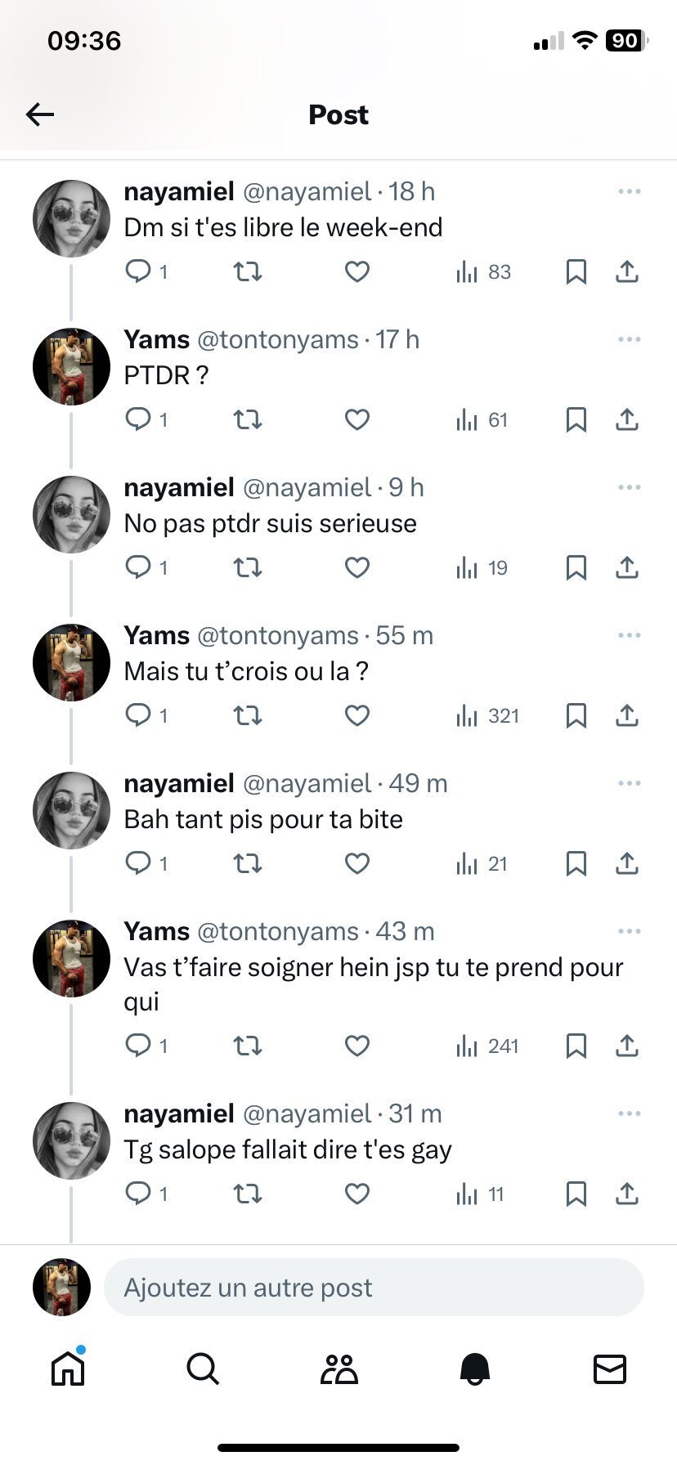Image resolution: width=677 pixels, height=1465 pixels.
Task: Go to Home tab in bottom bar
Action: 68,1368
